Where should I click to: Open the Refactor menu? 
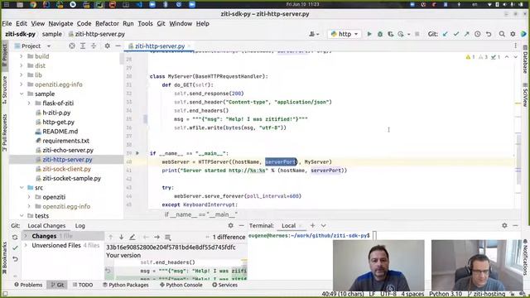click(x=107, y=23)
